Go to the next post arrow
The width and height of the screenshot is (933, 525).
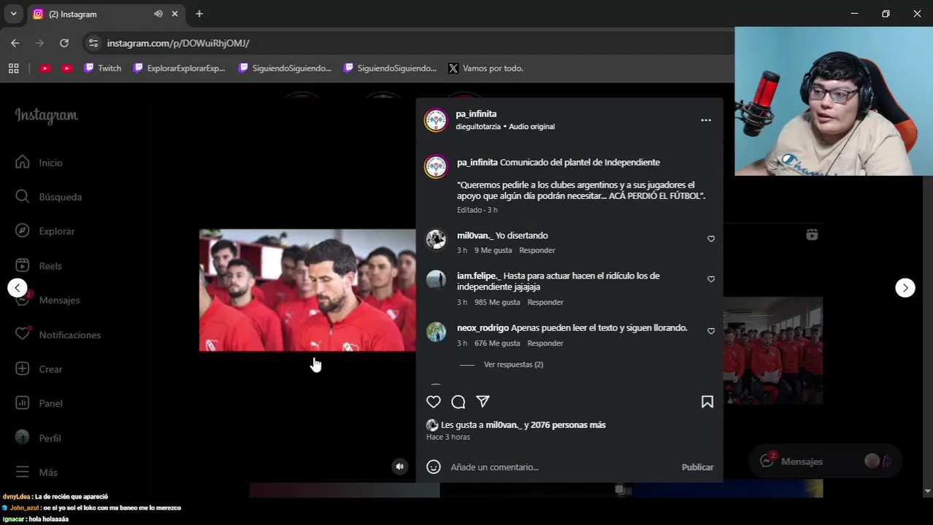[905, 287]
